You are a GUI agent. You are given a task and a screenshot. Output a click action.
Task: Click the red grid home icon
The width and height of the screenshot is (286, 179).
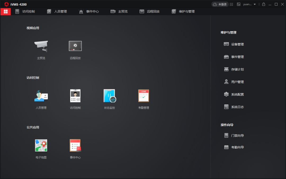pyautogui.click(x=6, y=11)
